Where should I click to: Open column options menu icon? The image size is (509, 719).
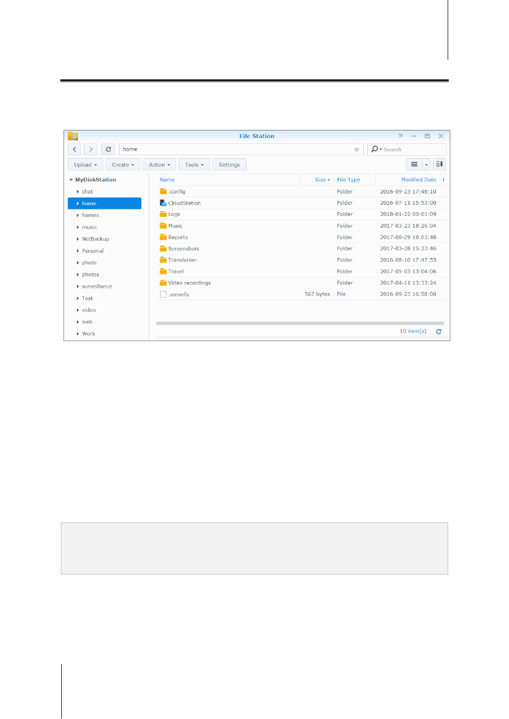[x=443, y=180]
